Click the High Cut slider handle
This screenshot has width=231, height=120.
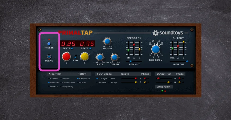[x=187, y=61]
